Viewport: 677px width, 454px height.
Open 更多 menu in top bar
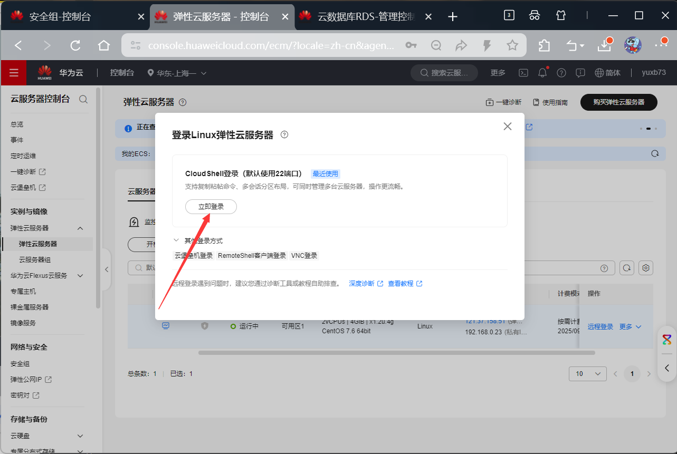point(498,73)
